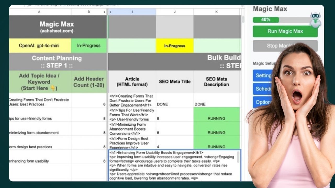This screenshot has height=188, width=335.
Task: Select the Add Header Count (1-20) header
Action: click(89, 82)
